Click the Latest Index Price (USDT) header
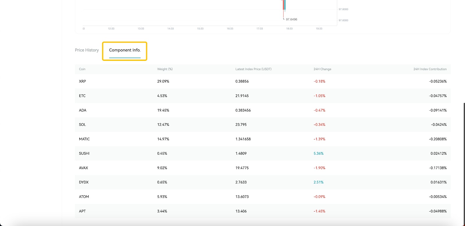Viewport: 465px width, 226px height. click(x=253, y=69)
